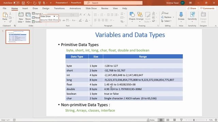The width and height of the screenshot is (218, 122).
Task: Switch to the Insert tab
Action: coord(25,8)
